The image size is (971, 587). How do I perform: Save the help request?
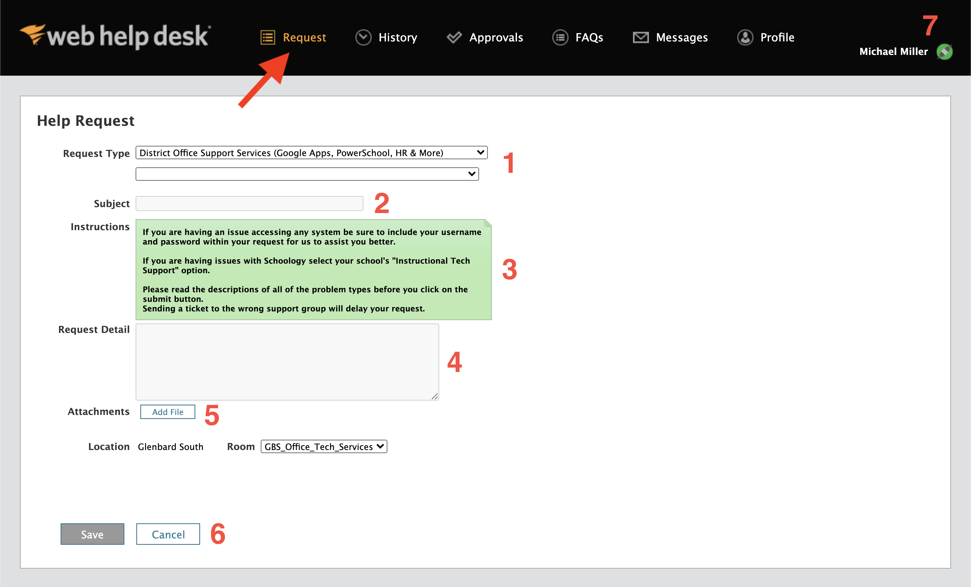pyautogui.click(x=92, y=534)
